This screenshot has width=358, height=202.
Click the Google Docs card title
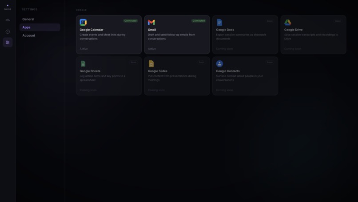[225, 30]
